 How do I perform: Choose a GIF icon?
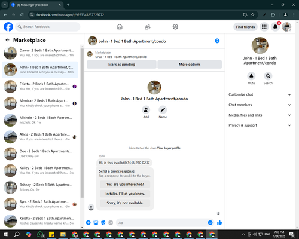coord(111,223)
